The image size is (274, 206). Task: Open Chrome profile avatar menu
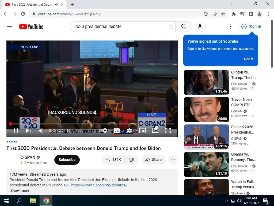[260, 14]
